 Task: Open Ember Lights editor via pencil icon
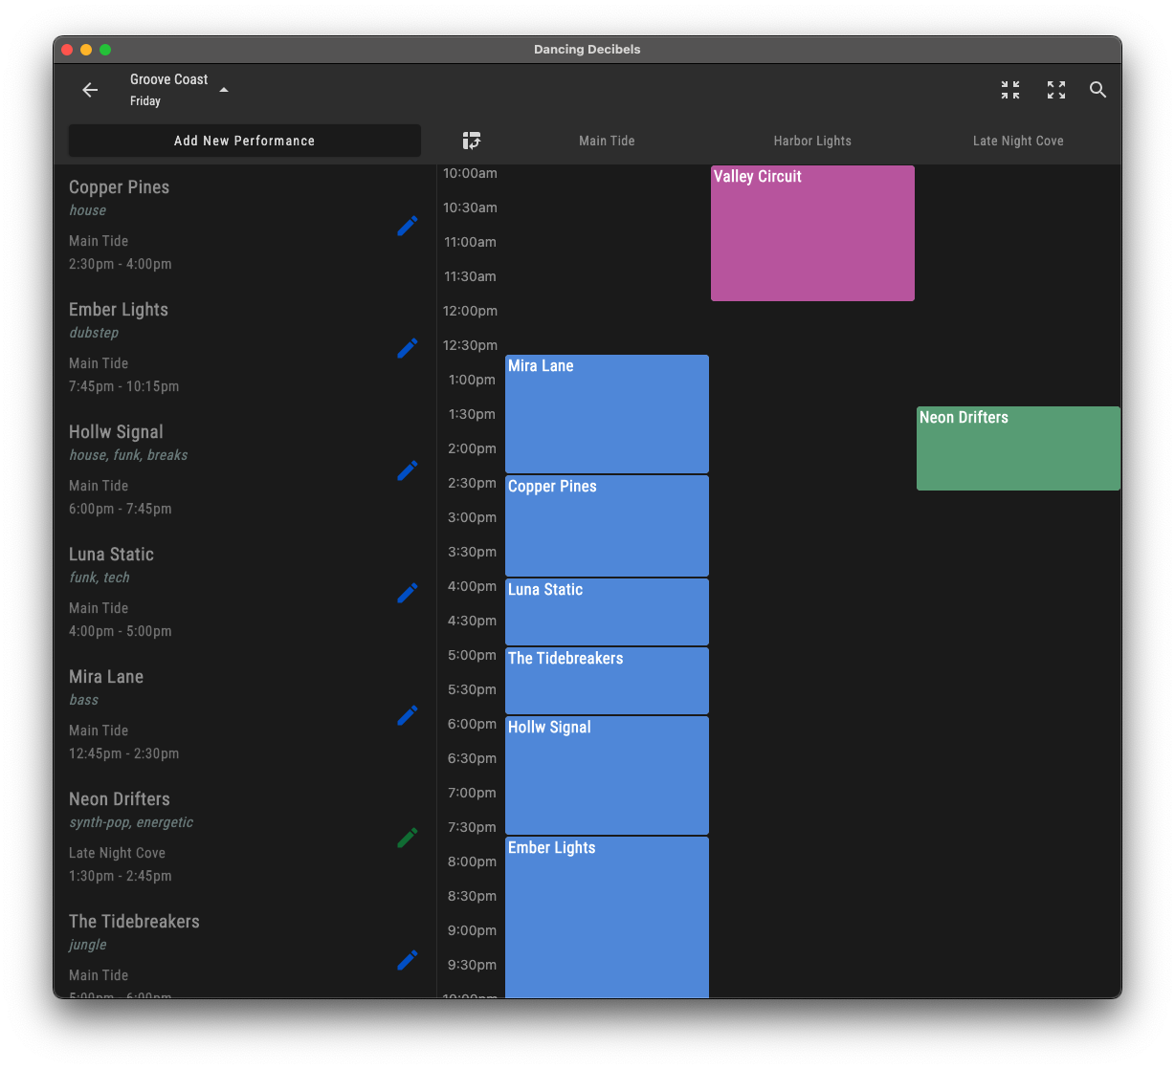click(x=407, y=348)
